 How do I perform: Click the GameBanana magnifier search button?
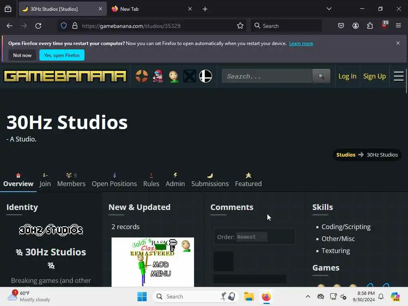coord(321,76)
